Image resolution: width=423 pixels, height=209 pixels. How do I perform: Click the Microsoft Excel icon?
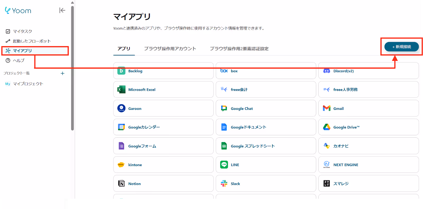point(121,90)
